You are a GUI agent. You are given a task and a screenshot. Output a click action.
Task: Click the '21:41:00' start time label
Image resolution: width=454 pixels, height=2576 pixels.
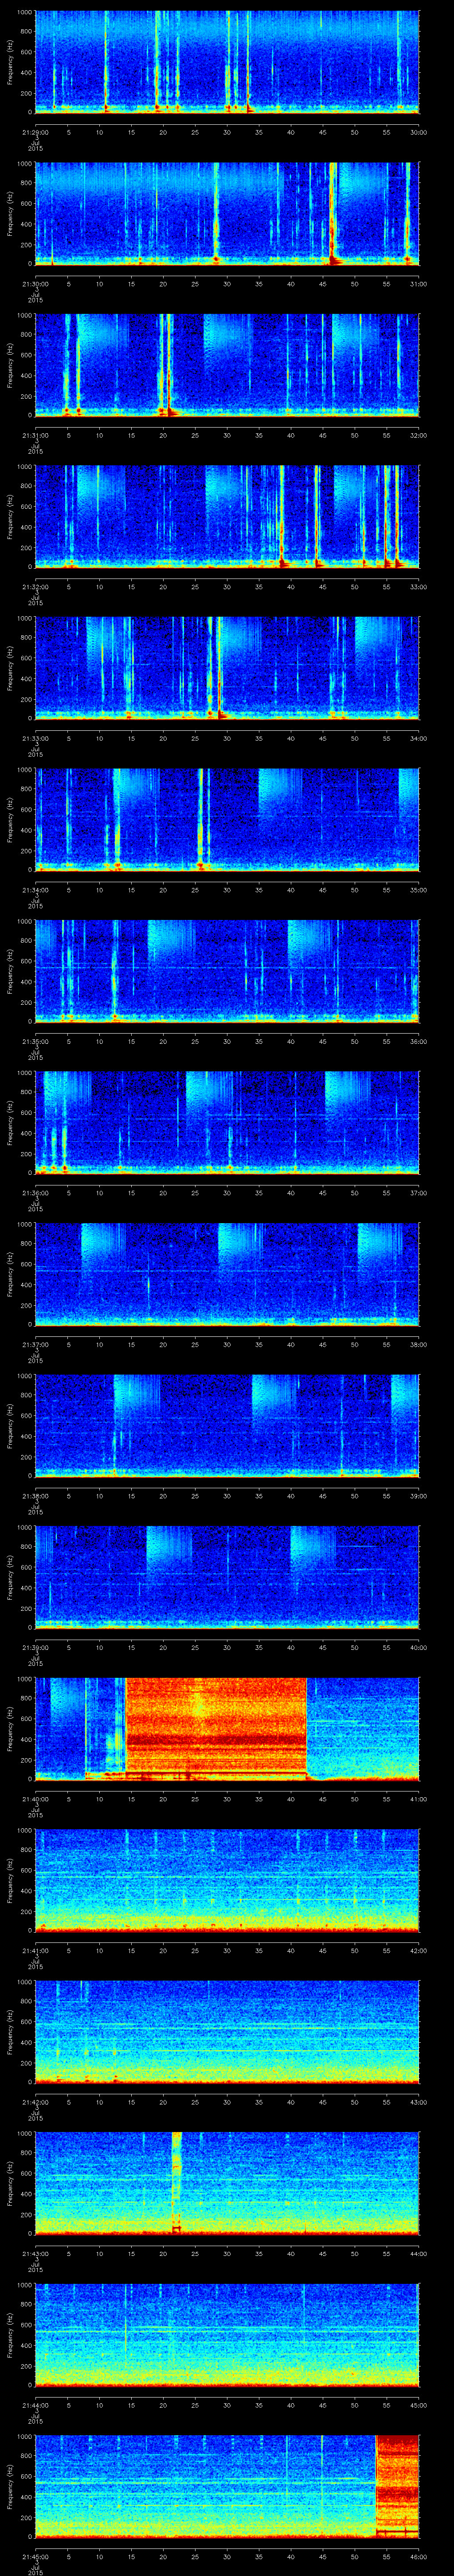point(35,1949)
